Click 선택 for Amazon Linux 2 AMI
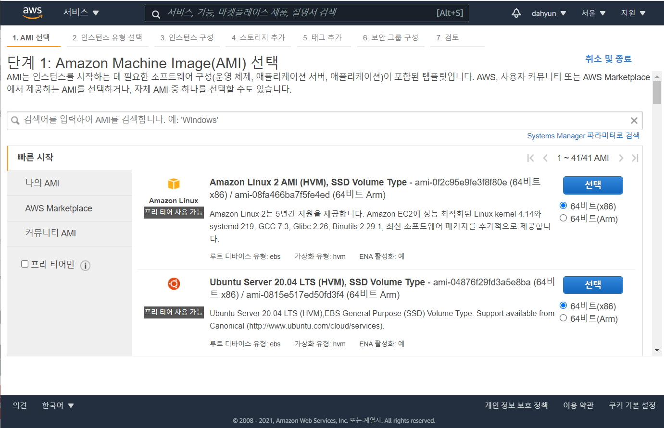 pyautogui.click(x=593, y=185)
